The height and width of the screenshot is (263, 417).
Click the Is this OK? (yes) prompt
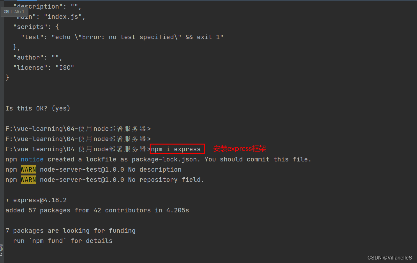coord(38,108)
